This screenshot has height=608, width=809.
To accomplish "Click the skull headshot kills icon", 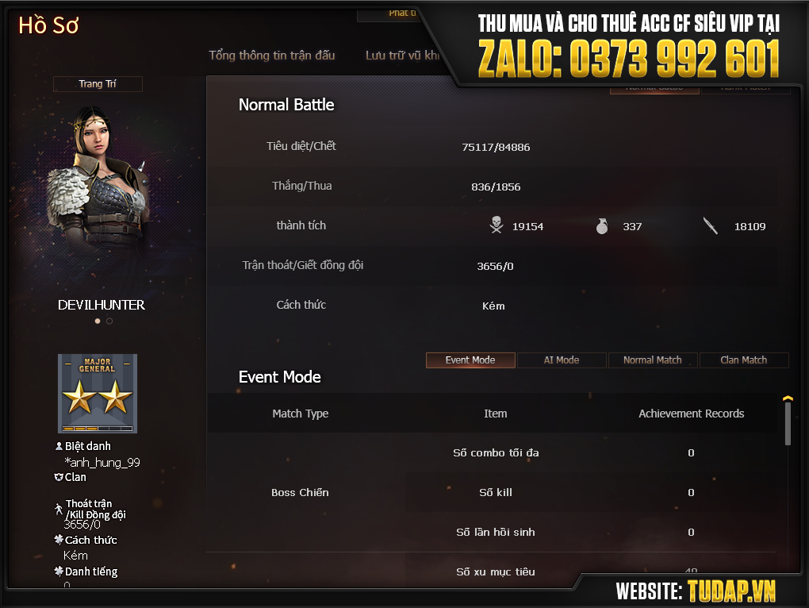I will point(497,225).
